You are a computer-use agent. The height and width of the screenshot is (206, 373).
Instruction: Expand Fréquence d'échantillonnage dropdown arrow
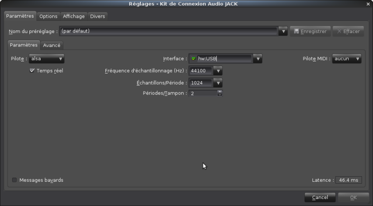(218, 71)
